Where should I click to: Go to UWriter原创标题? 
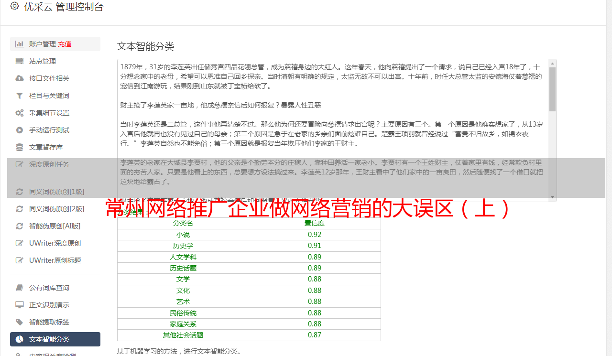pos(55,260)
